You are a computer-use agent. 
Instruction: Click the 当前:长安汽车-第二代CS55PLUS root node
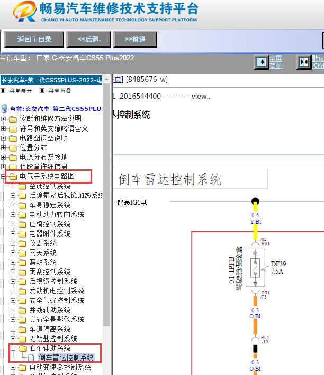tap(56, 109)
